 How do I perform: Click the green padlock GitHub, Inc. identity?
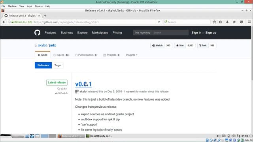(22, 22)
